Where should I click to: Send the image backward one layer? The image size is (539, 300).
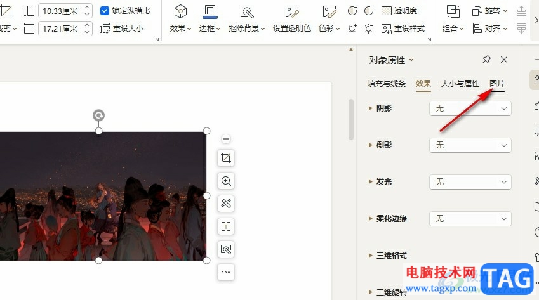point(521,29)
